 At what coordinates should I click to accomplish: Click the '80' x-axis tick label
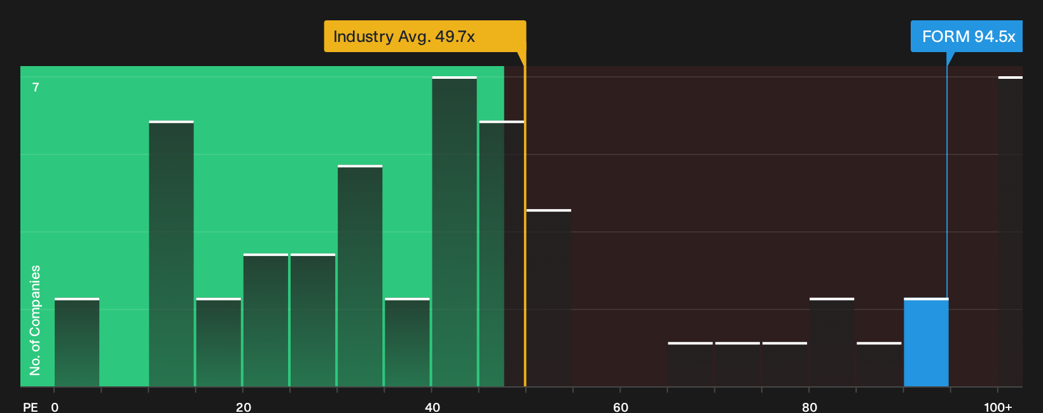point(810,407)
